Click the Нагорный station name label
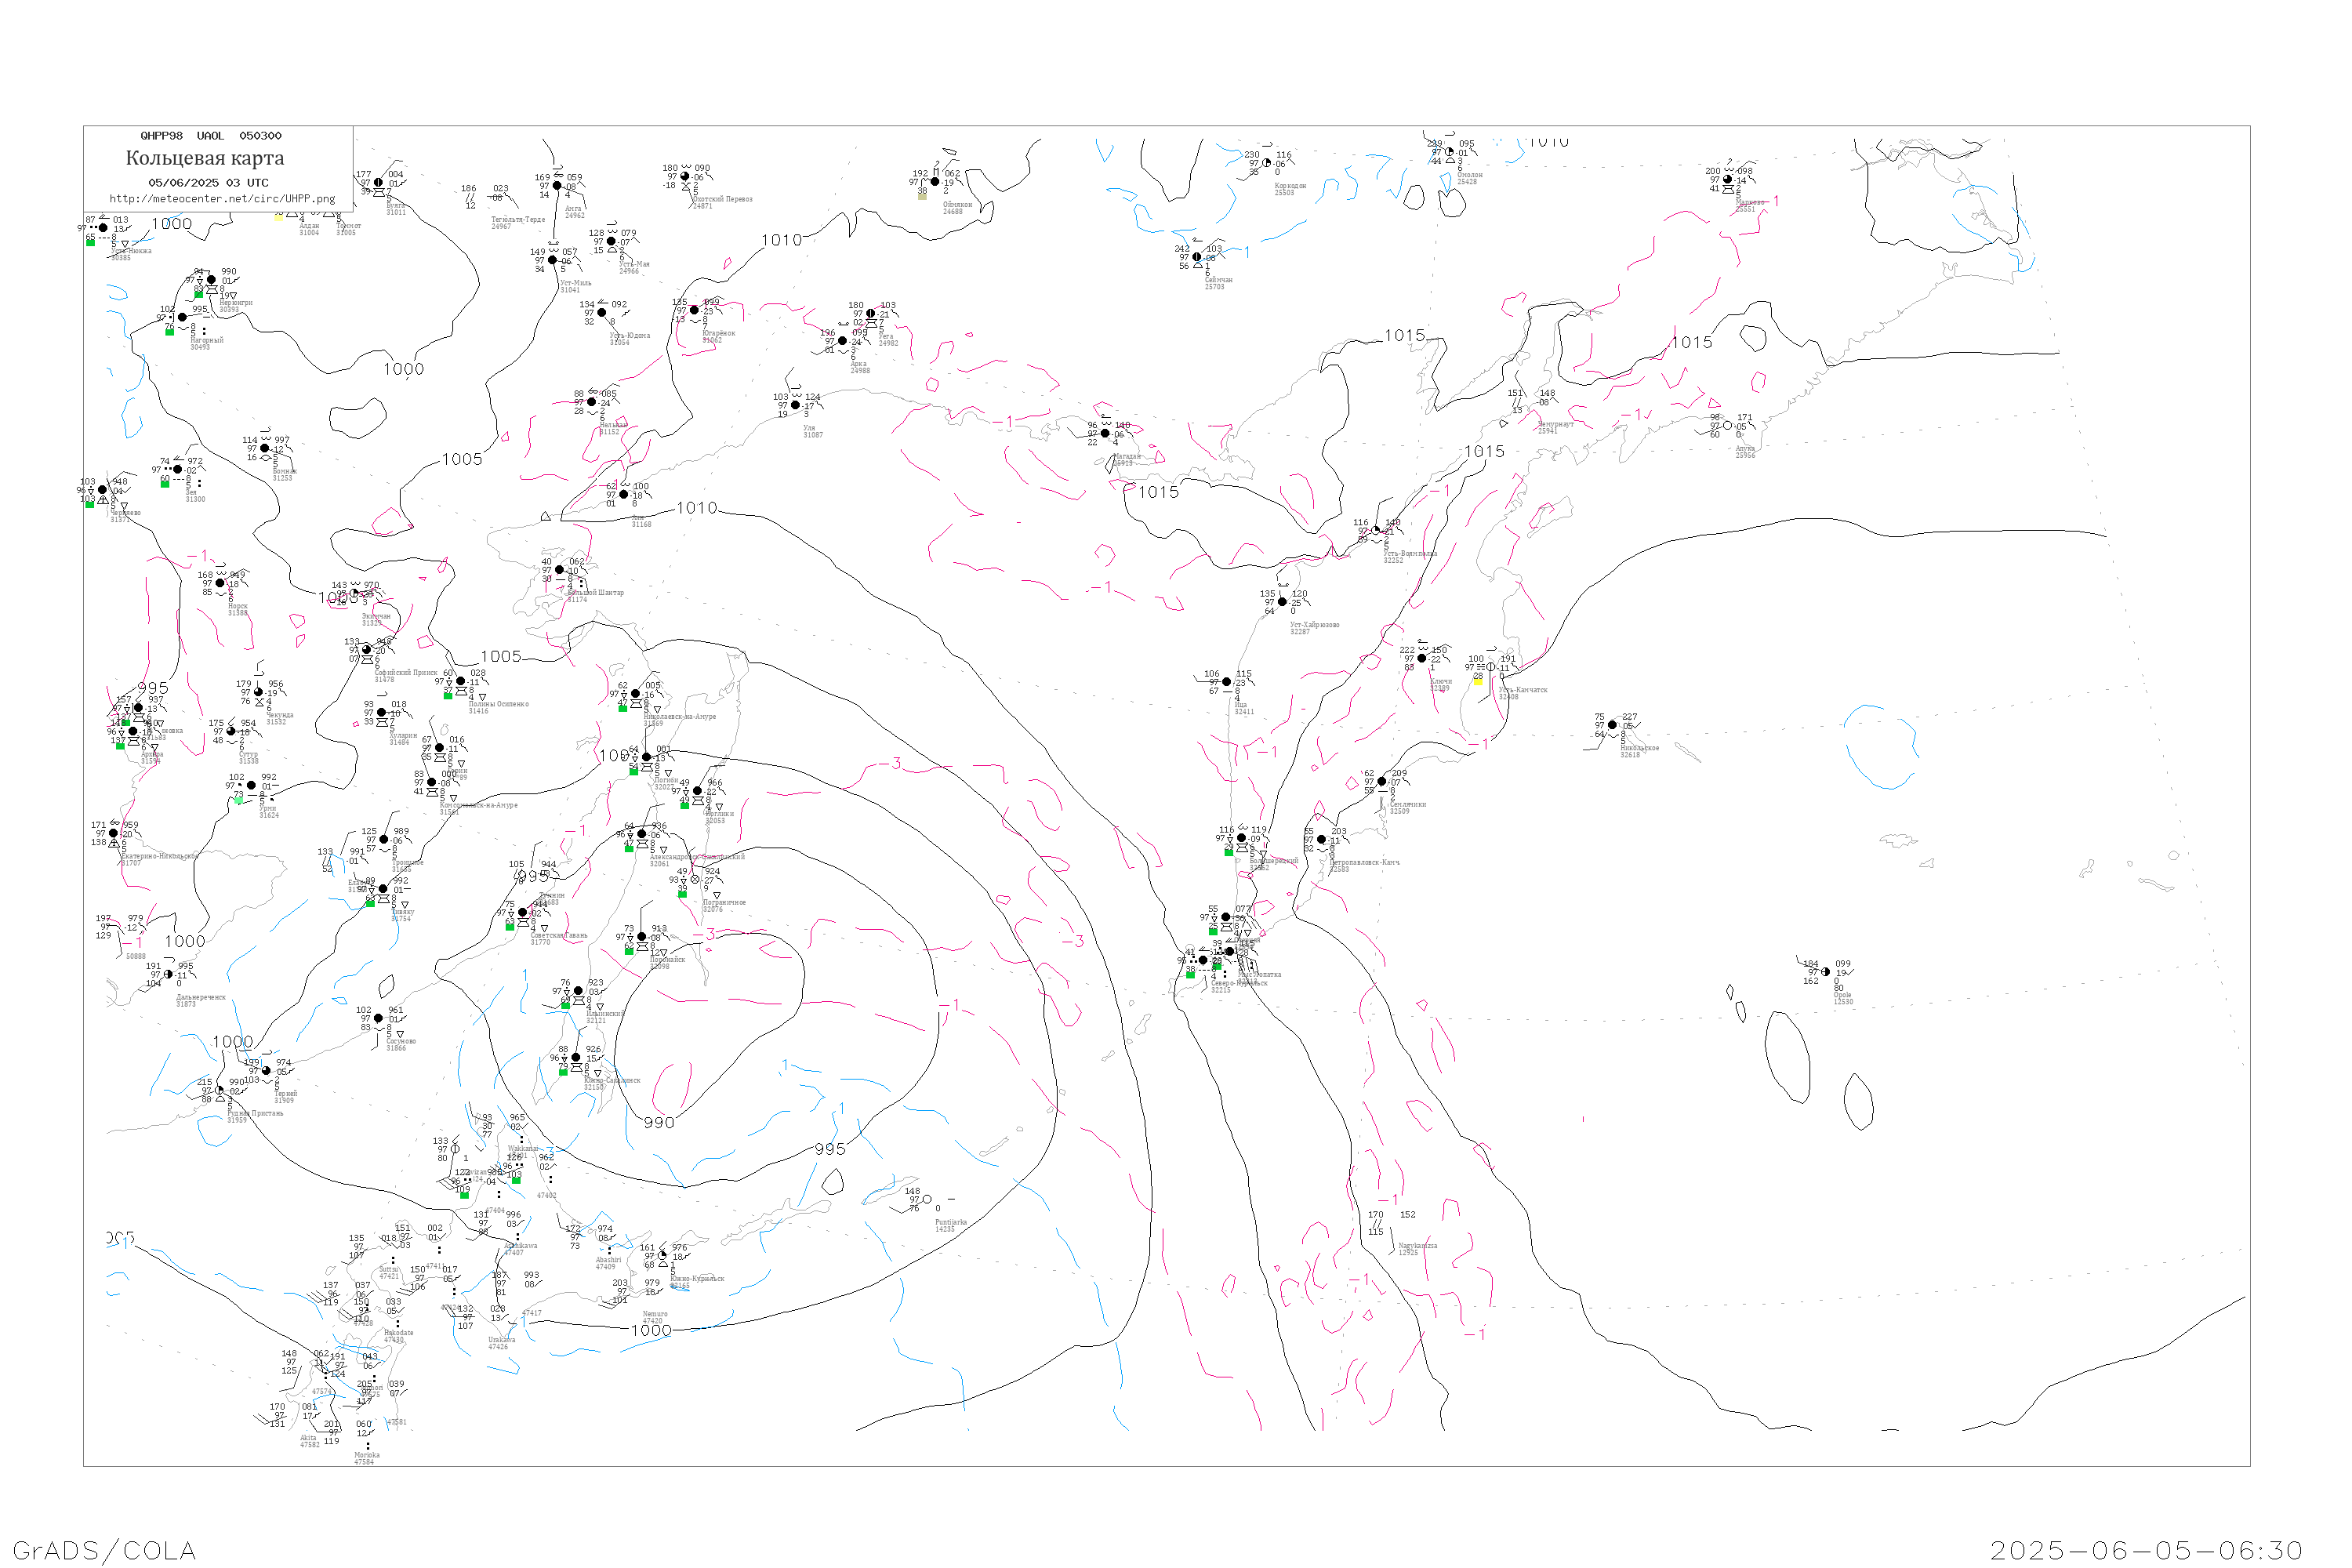 pyautogui.click(x=207, y=340)
